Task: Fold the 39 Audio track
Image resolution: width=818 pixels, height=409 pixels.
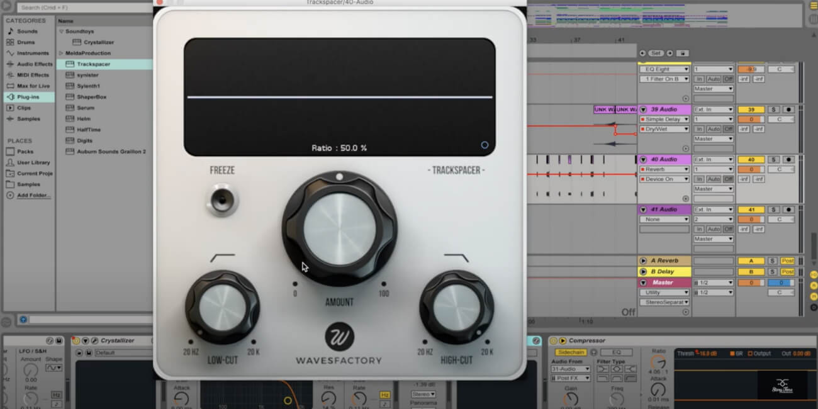Action: coord(644,109)
